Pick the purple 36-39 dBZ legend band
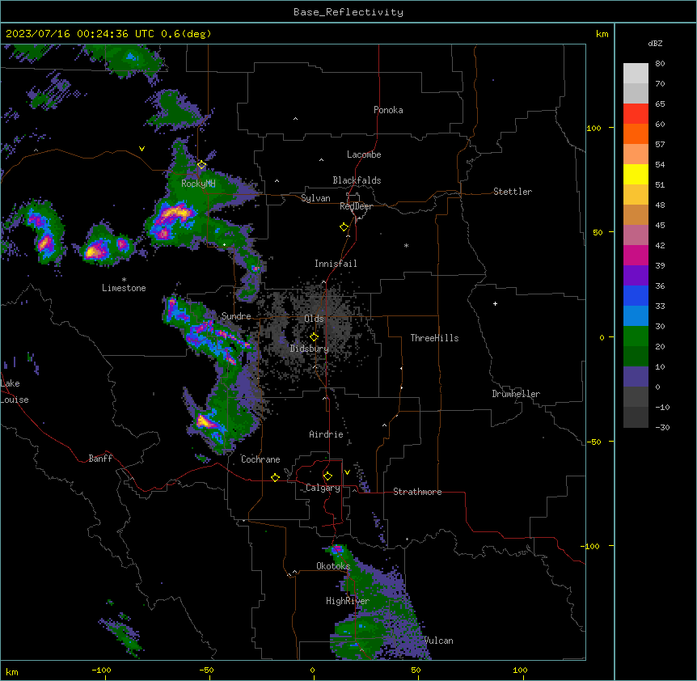Image resolution: width=697 pixels, height=681 pixels. click(636, 276)
